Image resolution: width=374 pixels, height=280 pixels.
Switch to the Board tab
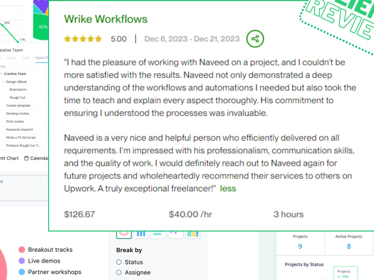point(12,57)
